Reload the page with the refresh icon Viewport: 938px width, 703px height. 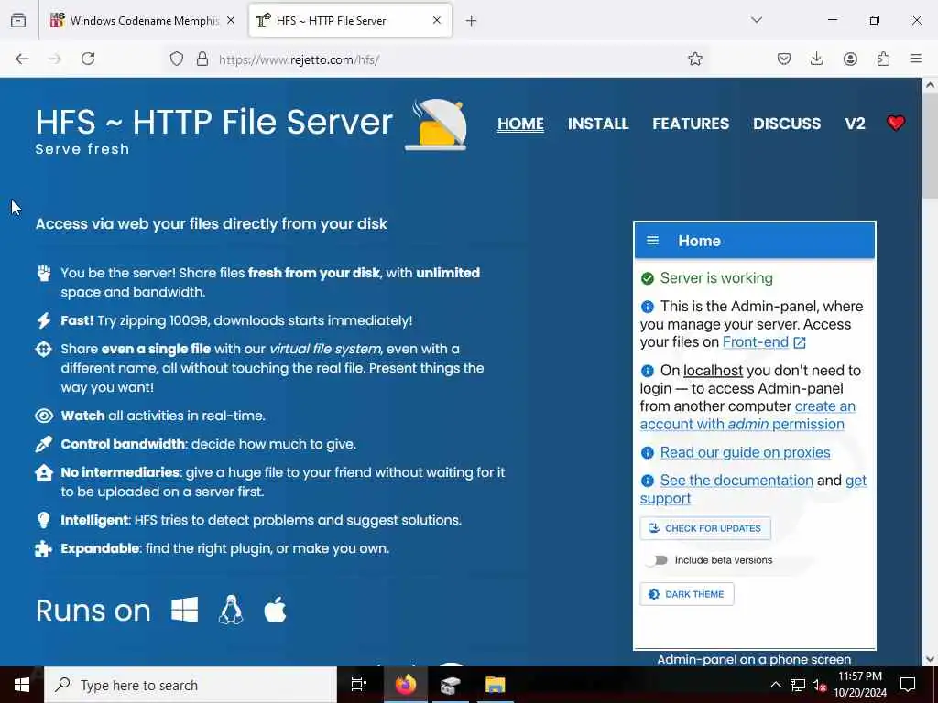tap(88, 59)
